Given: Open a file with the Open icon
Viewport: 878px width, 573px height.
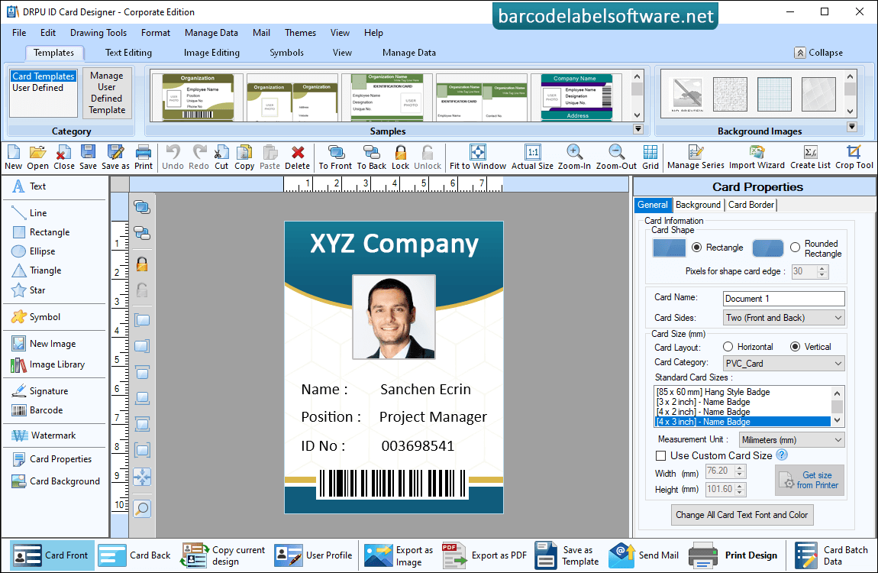Looking at the screenshot, I should tap(37, 157).
